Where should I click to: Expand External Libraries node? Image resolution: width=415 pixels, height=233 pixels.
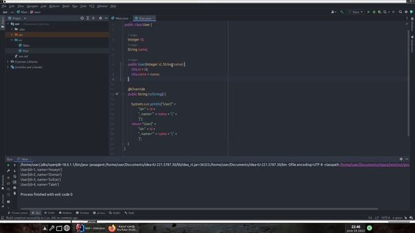click(8, 61)
